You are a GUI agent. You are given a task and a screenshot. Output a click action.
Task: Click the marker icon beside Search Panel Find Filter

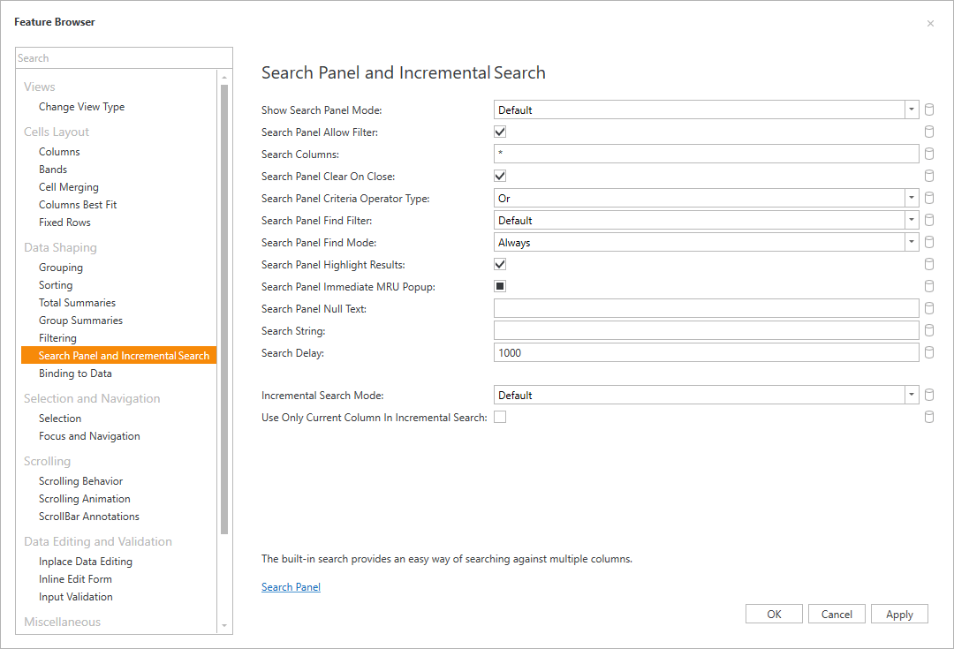[928, 221]
